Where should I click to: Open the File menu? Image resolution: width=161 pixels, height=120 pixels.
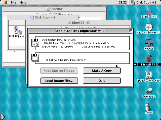click(13, 2)
